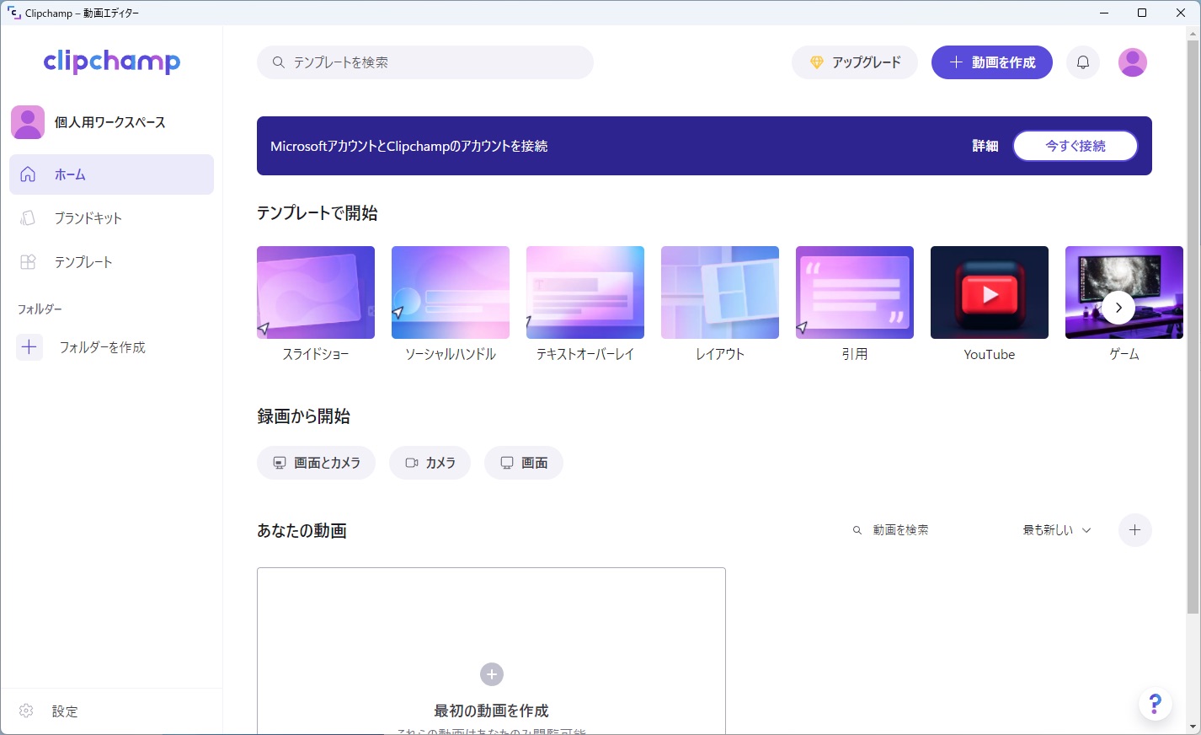The image size is (1201, 735).
Task: Open the 最も新しい sort dropdown
Action: [x=1057, y=530]
